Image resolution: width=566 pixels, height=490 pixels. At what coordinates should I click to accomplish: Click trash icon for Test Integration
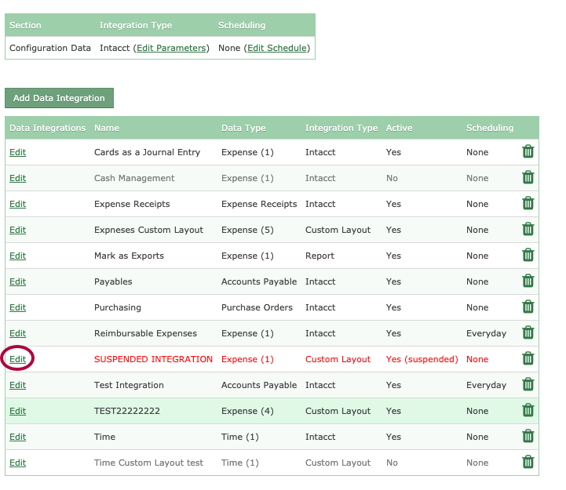pyautogui.click(x=528, y=384)
